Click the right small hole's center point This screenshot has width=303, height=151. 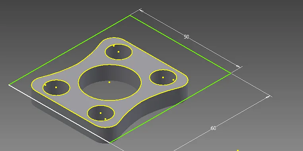(x=163, y=77)
